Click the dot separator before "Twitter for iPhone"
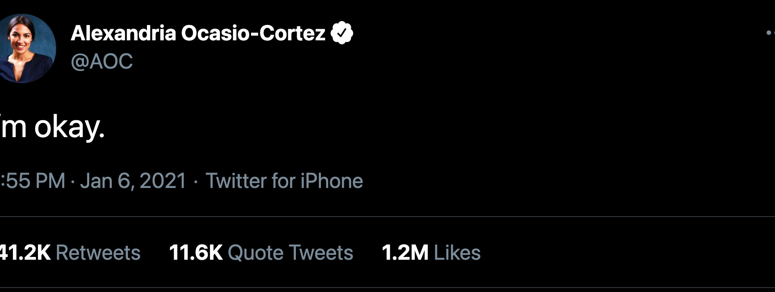Screen dimensions: 775x292 (x=196, y=181)
